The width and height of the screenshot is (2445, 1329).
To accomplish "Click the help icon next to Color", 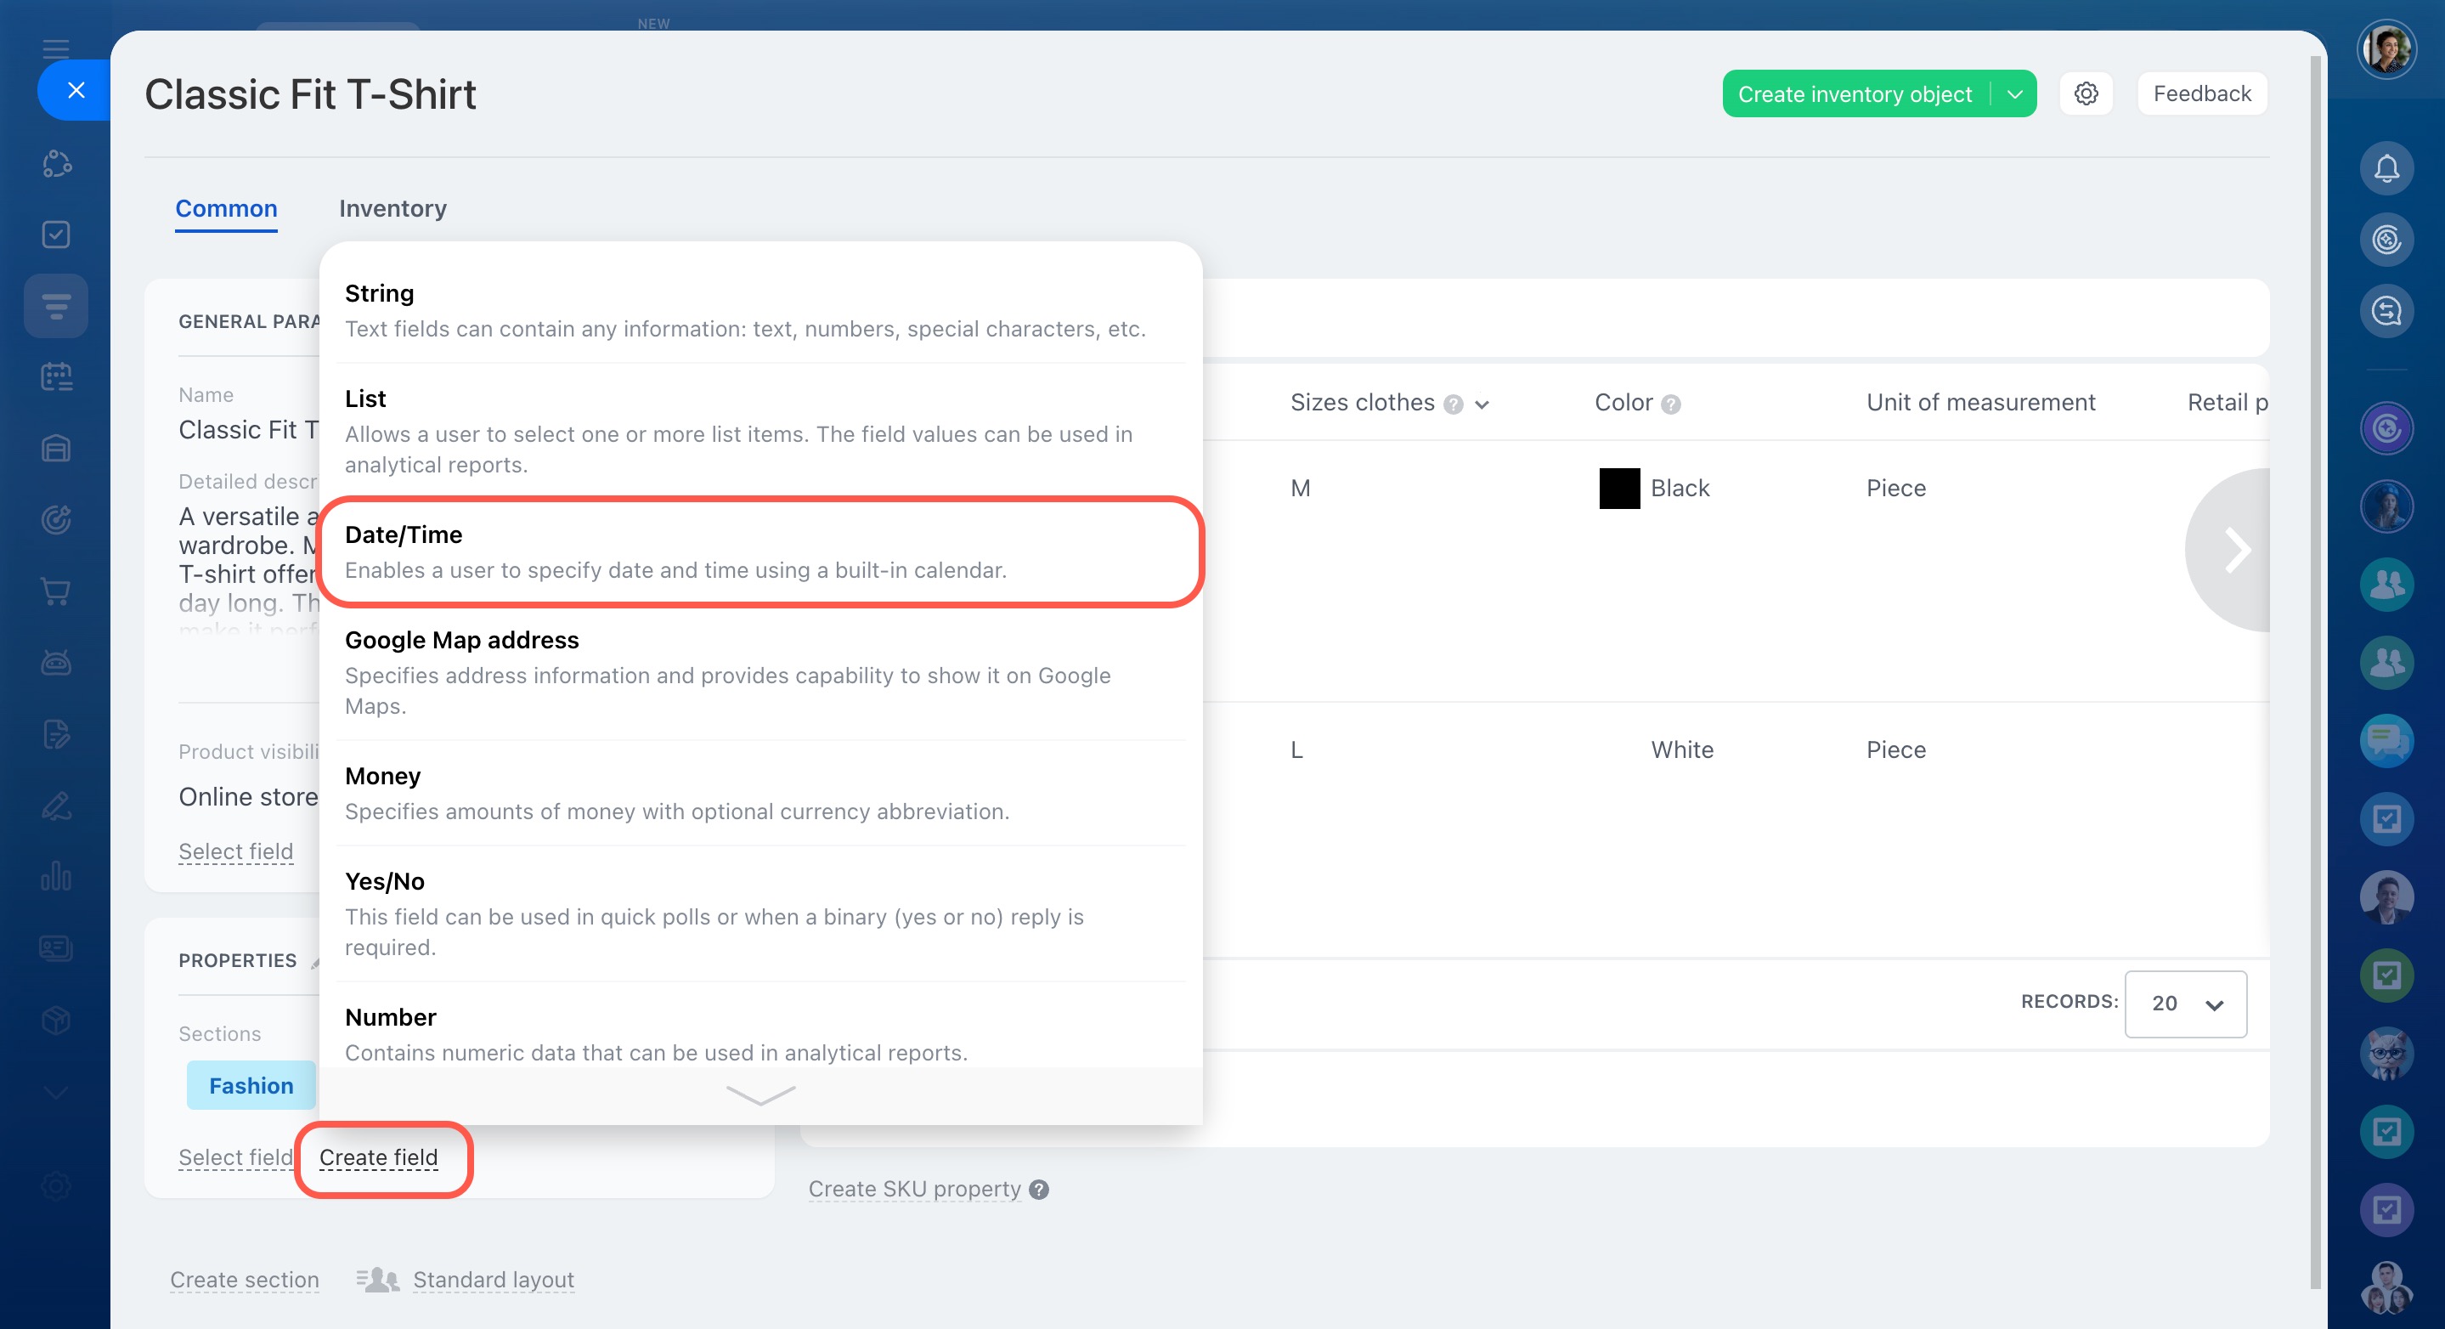I will pos(1671,404).
